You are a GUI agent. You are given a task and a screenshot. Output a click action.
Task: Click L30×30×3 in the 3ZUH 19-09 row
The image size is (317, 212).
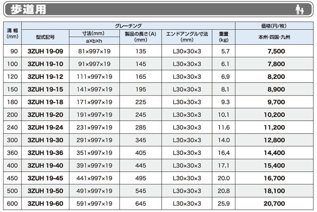[x=187, y=51]
